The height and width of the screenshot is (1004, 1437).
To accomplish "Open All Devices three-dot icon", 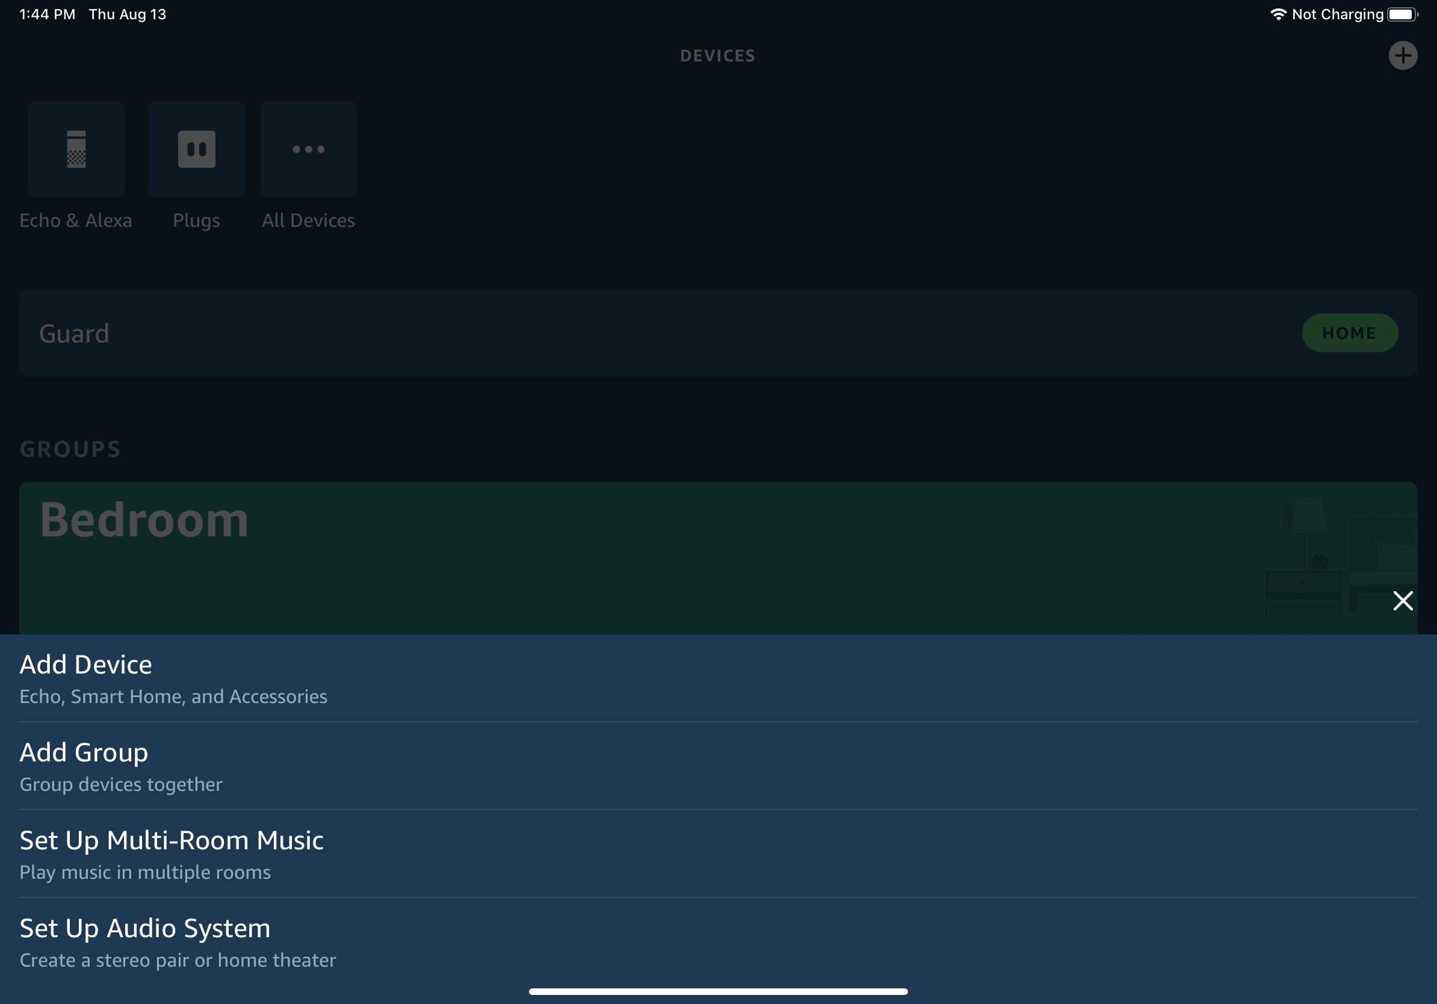I will point(309,149).
